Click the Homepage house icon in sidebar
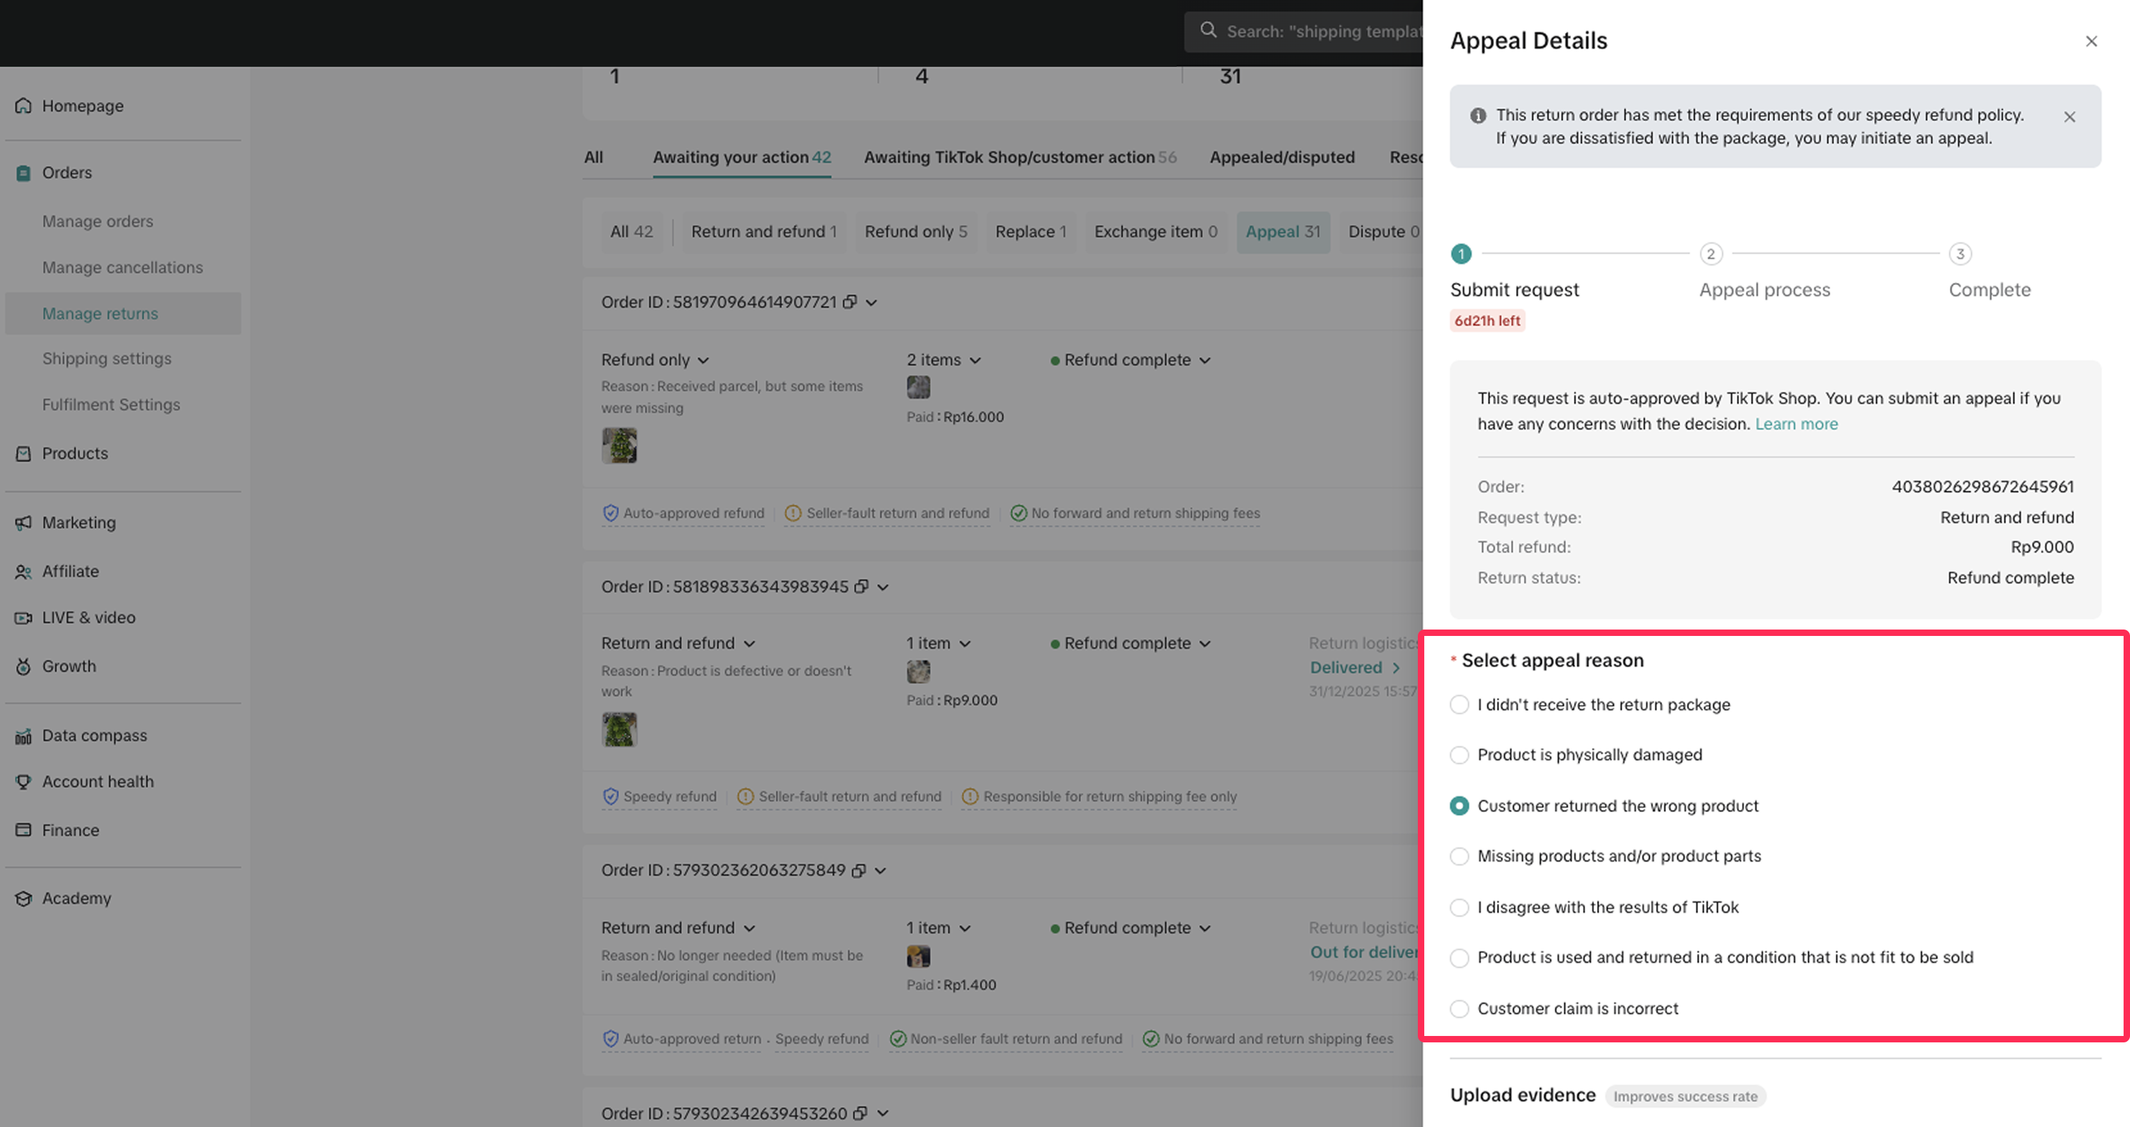Viewport: 2130px width, 1127px height. pos(23,106)
